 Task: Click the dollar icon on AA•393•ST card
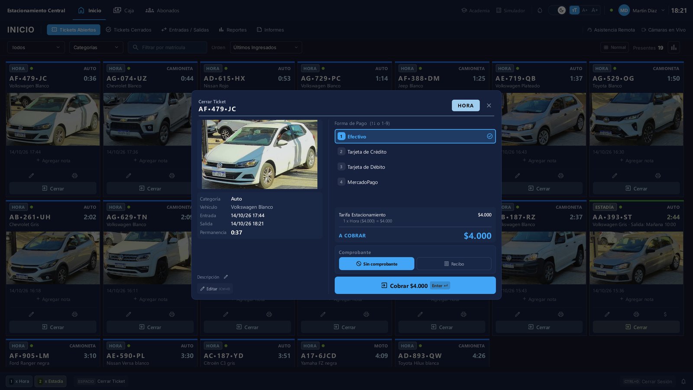[x=665, y=314]
